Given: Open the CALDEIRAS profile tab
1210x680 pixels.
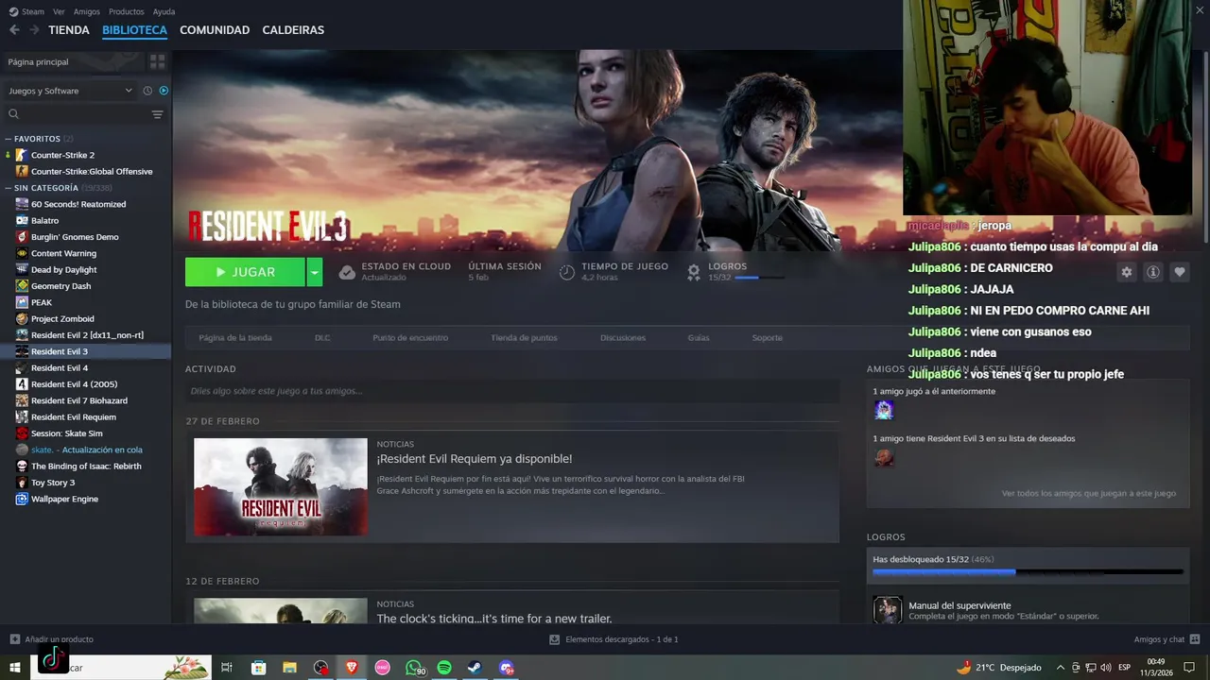Looking at the screenshot, I should coord(293,30).
